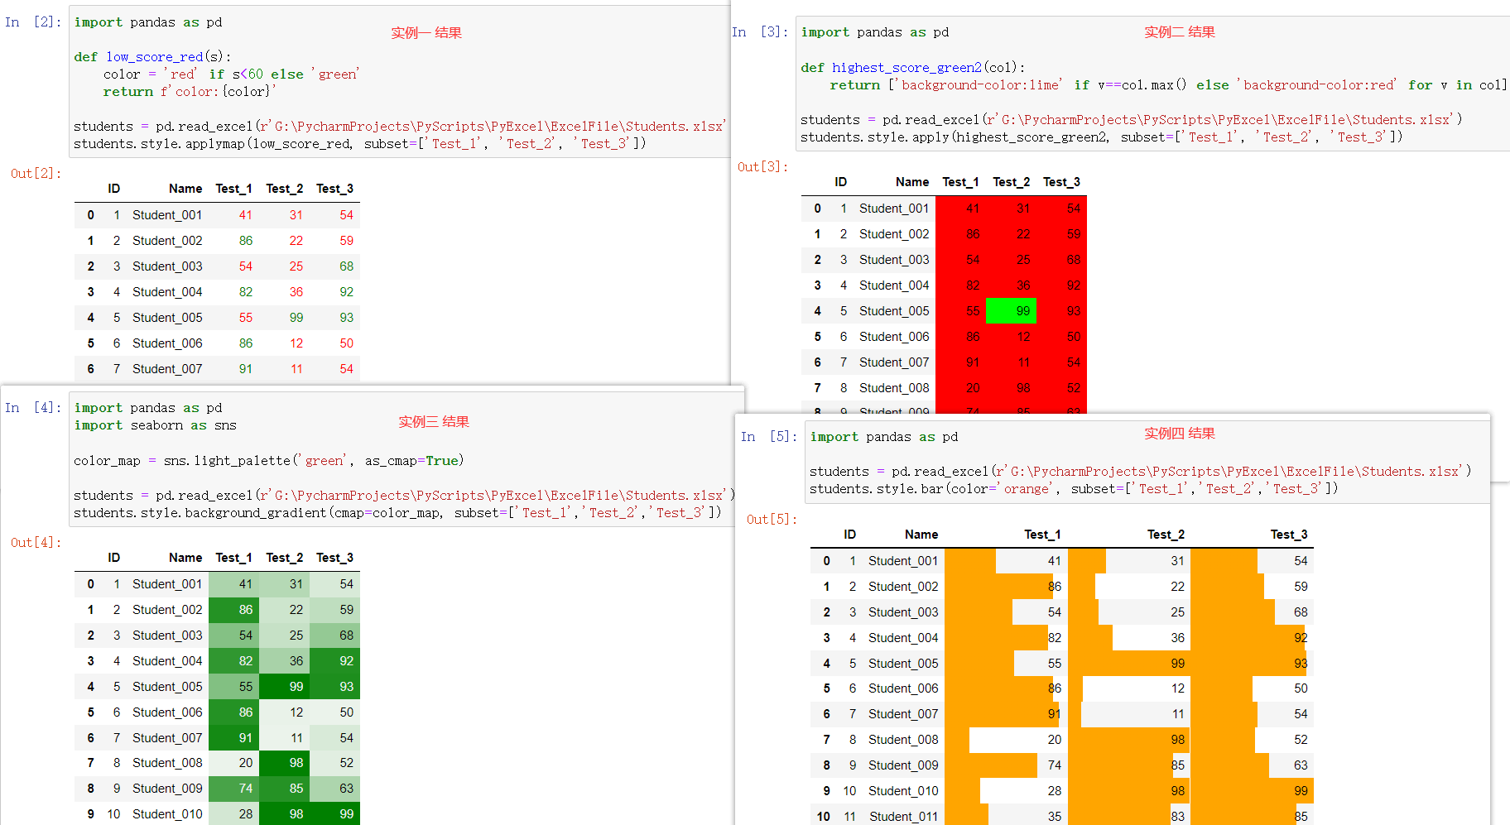Click inside the In [4] seaborn code cell

pos(406,459)
